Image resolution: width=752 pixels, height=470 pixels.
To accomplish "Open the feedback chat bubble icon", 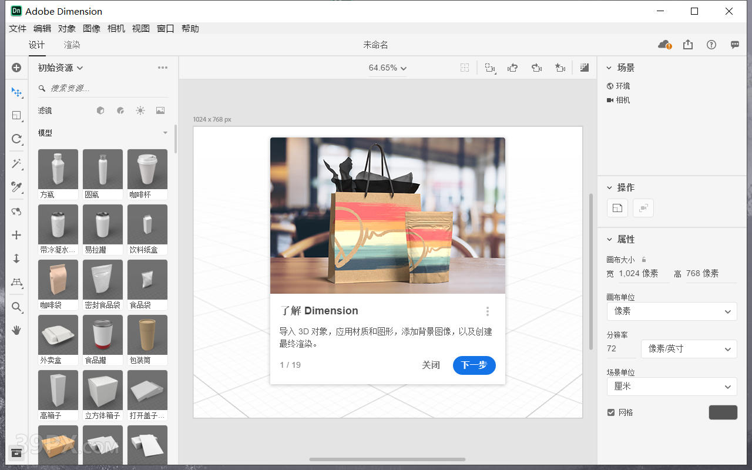I will [735, 45].
